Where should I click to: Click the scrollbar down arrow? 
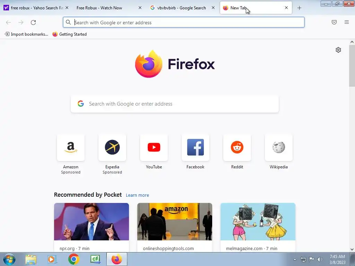(352, 249)
